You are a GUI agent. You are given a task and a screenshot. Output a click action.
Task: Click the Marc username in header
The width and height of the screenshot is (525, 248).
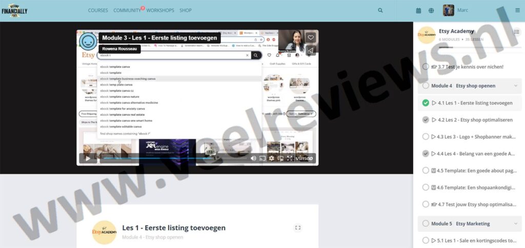463,10
